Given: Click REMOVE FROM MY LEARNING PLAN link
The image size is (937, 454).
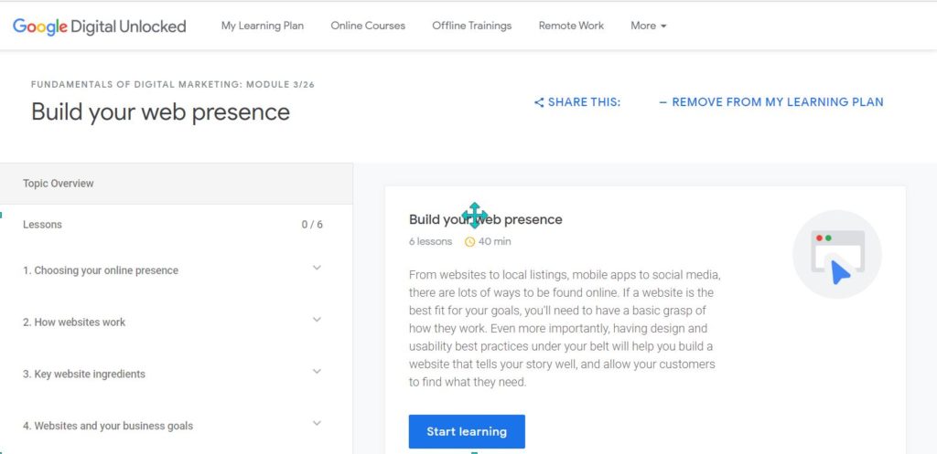Looking at the screenshot, I should point(770,102).
